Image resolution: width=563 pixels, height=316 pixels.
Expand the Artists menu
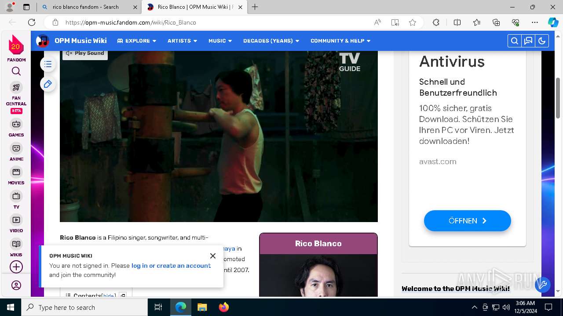coord(183,41)
